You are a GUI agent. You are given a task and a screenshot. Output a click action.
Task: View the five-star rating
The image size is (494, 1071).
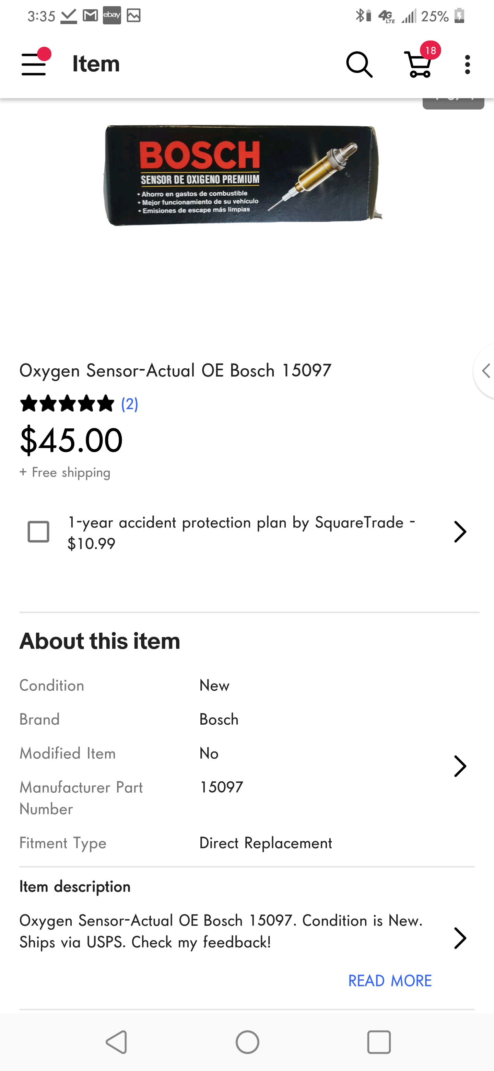tap(67, 404)
